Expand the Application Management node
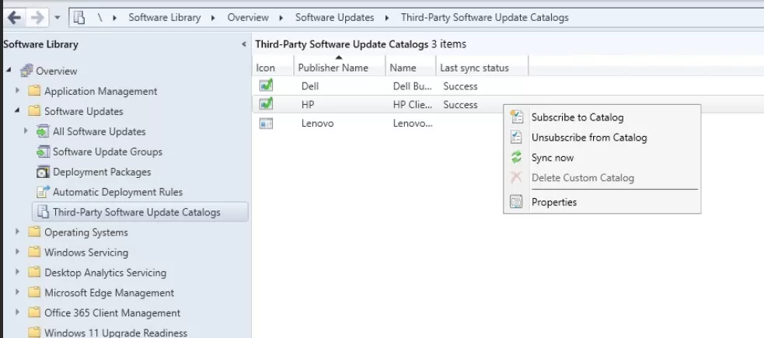This screenshot has width=764, height=338. [18, 91]
